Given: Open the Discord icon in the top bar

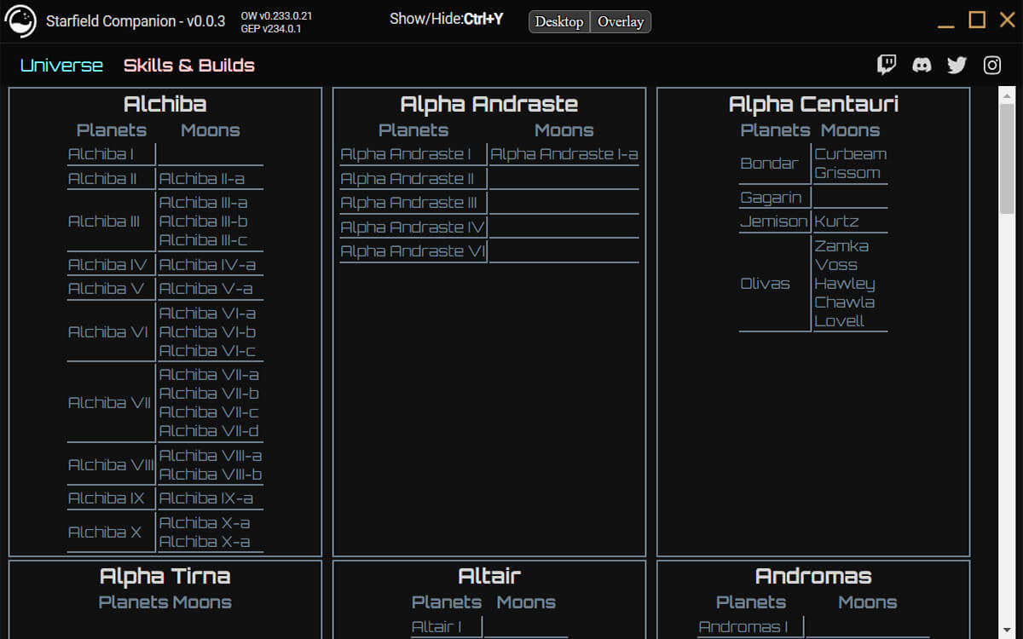Looking at the screenshot, I should [922, 65].
